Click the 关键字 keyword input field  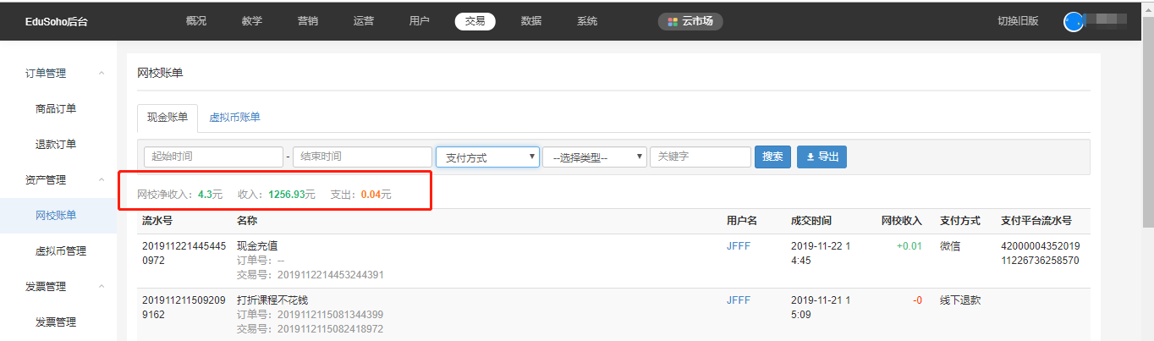[700, 157]
